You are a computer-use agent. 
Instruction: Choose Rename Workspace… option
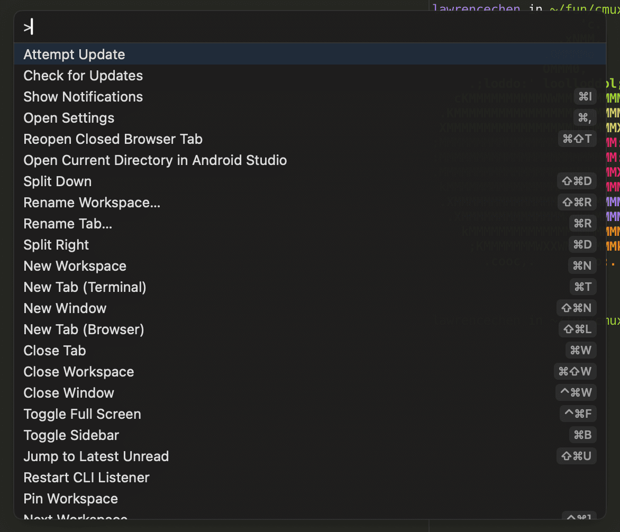(92, 203)
